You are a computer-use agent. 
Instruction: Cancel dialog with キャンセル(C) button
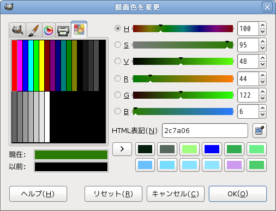coord(176,194)
